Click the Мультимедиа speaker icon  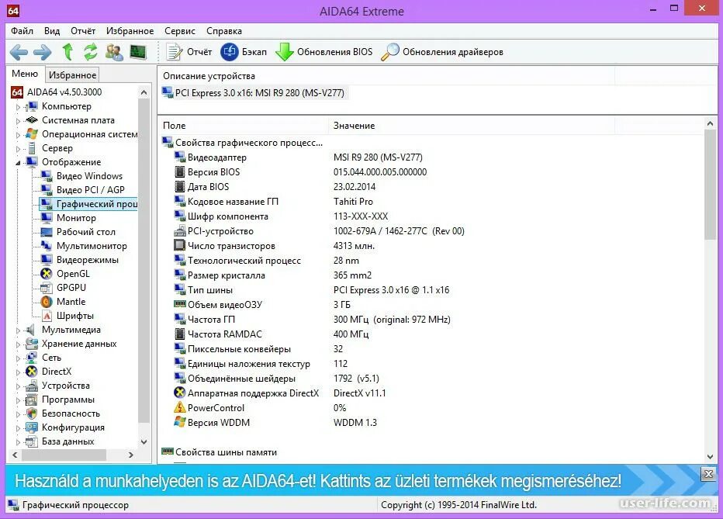coord(31,330)
